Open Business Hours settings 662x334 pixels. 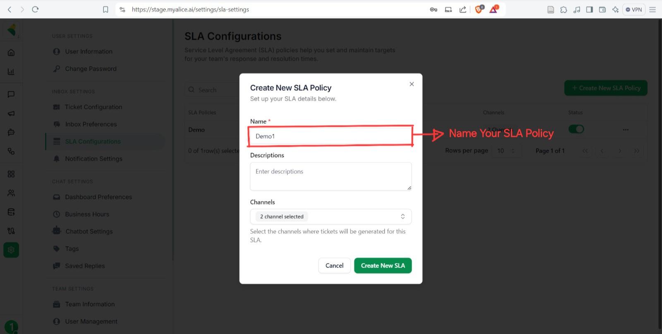coord(87,214)
